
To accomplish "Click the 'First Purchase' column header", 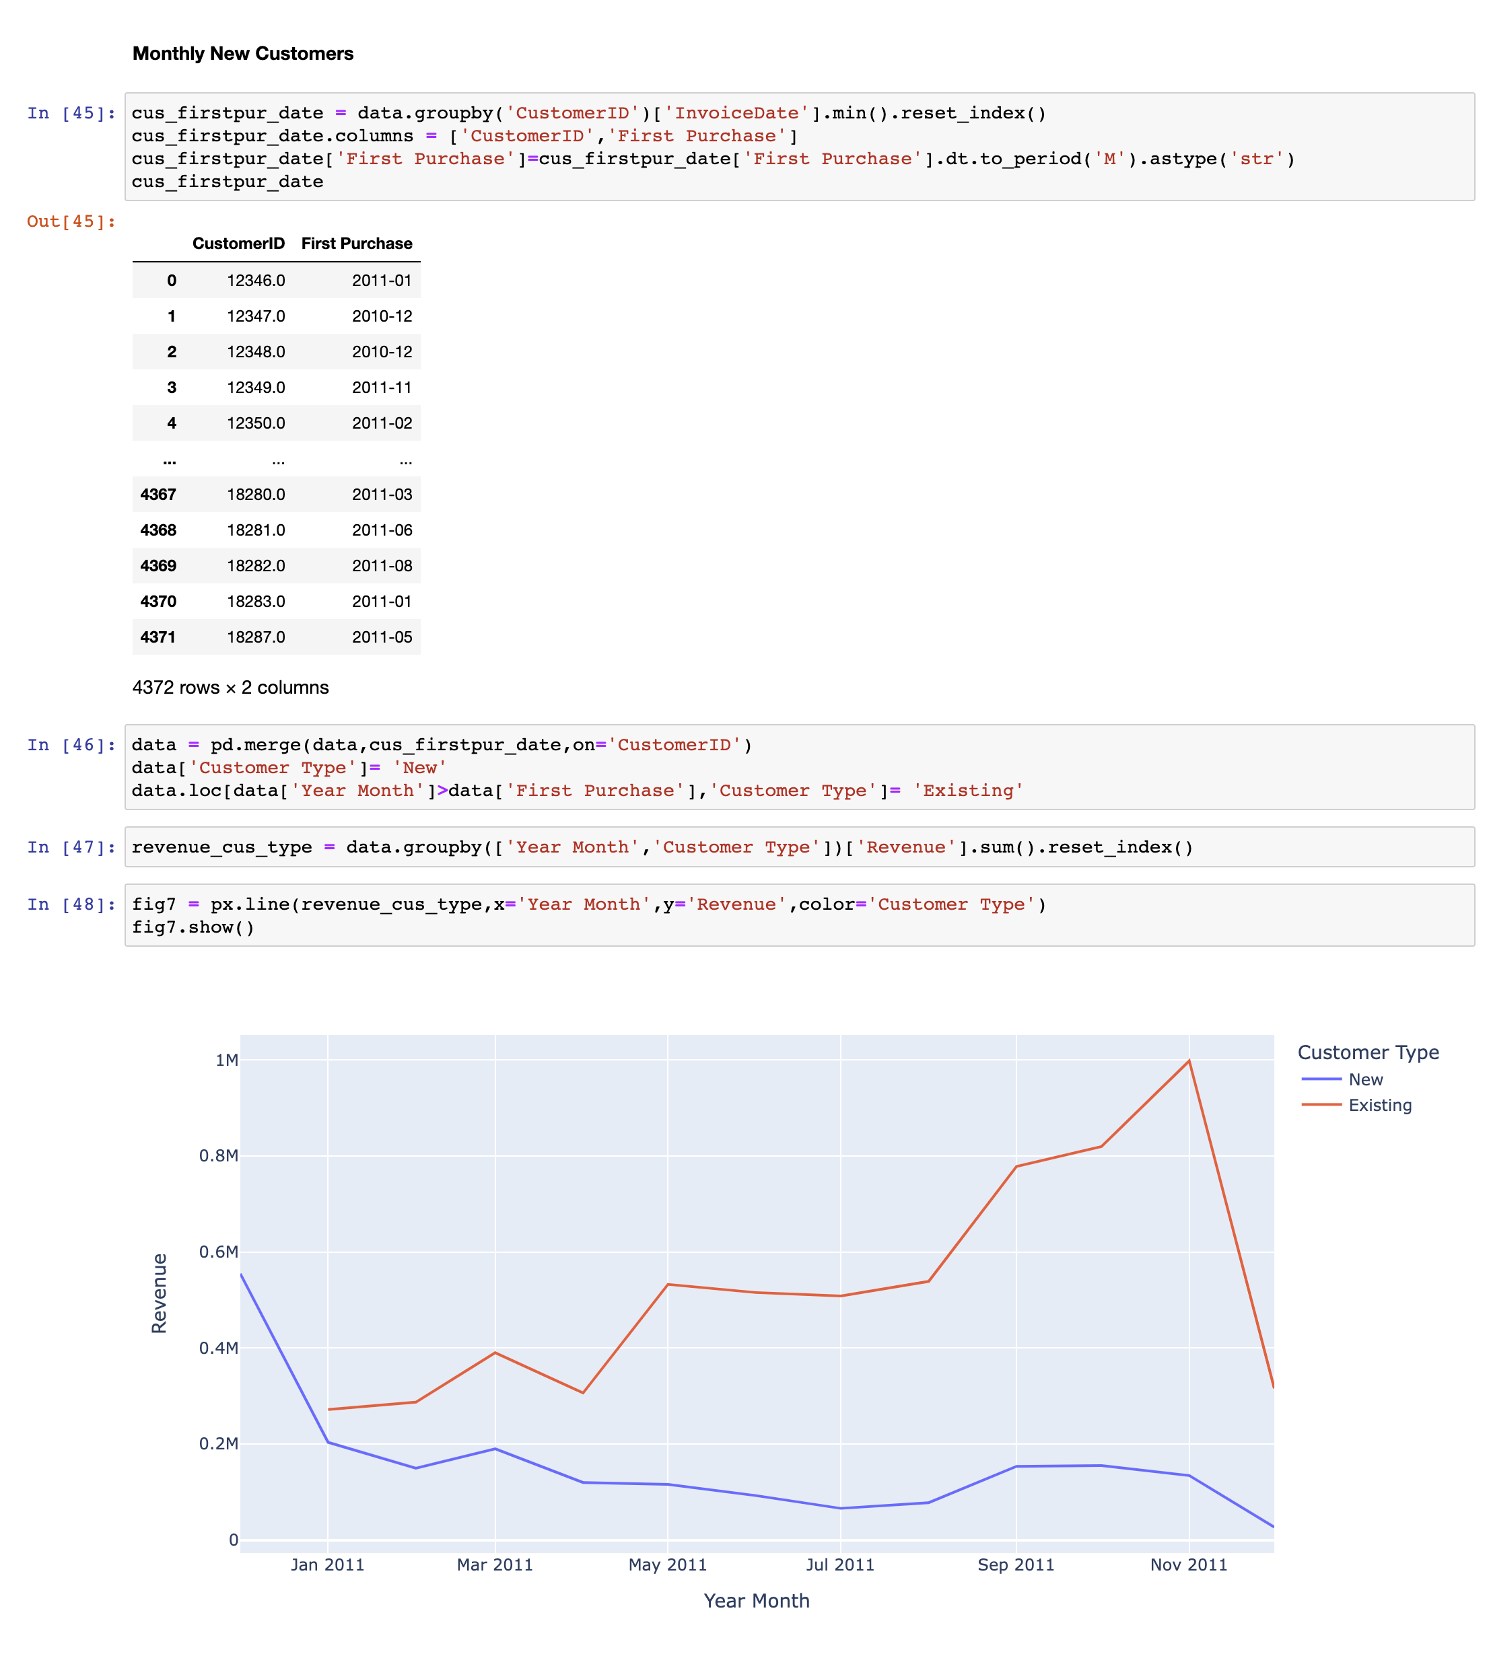I will coord(356,243).
